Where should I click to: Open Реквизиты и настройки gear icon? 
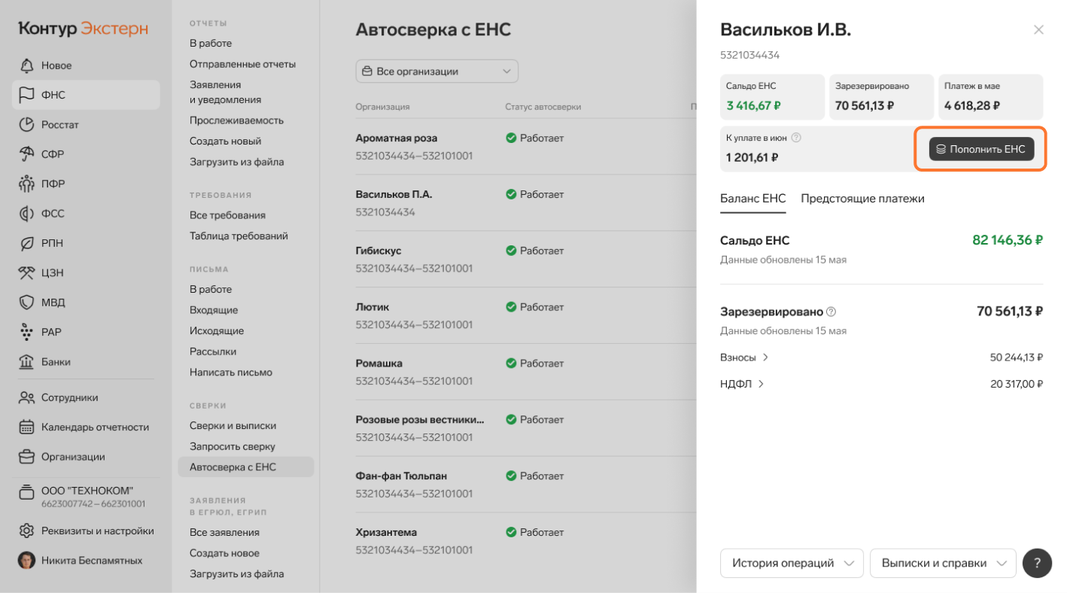click(x=27, y=531)
